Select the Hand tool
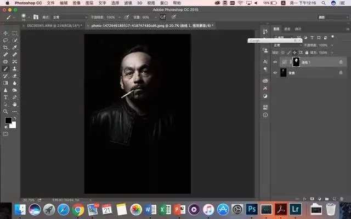The height and width of the screenshot is (219, 351). 15,105
